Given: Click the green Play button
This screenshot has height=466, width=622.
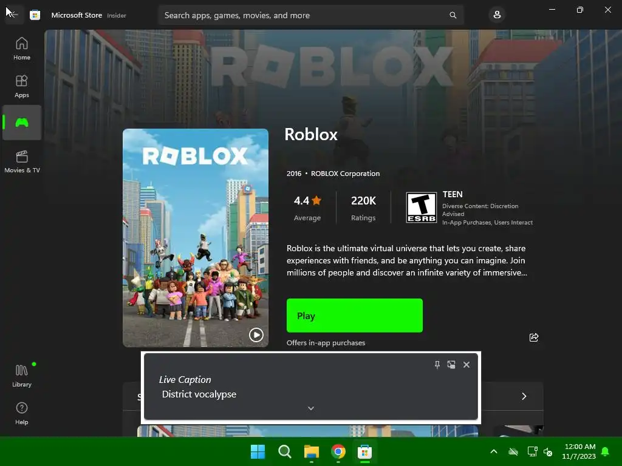Looking at the screenshot, I should coord(355,316).
